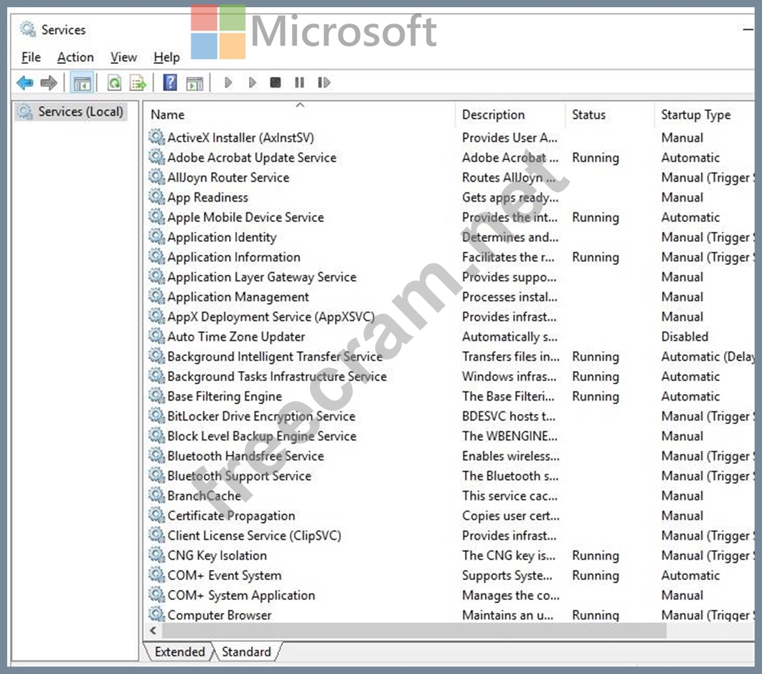The width and height of the screenshot is (762, 674).
Task: Click the Back arrow toolbar icon
Action: coord(25,83)
